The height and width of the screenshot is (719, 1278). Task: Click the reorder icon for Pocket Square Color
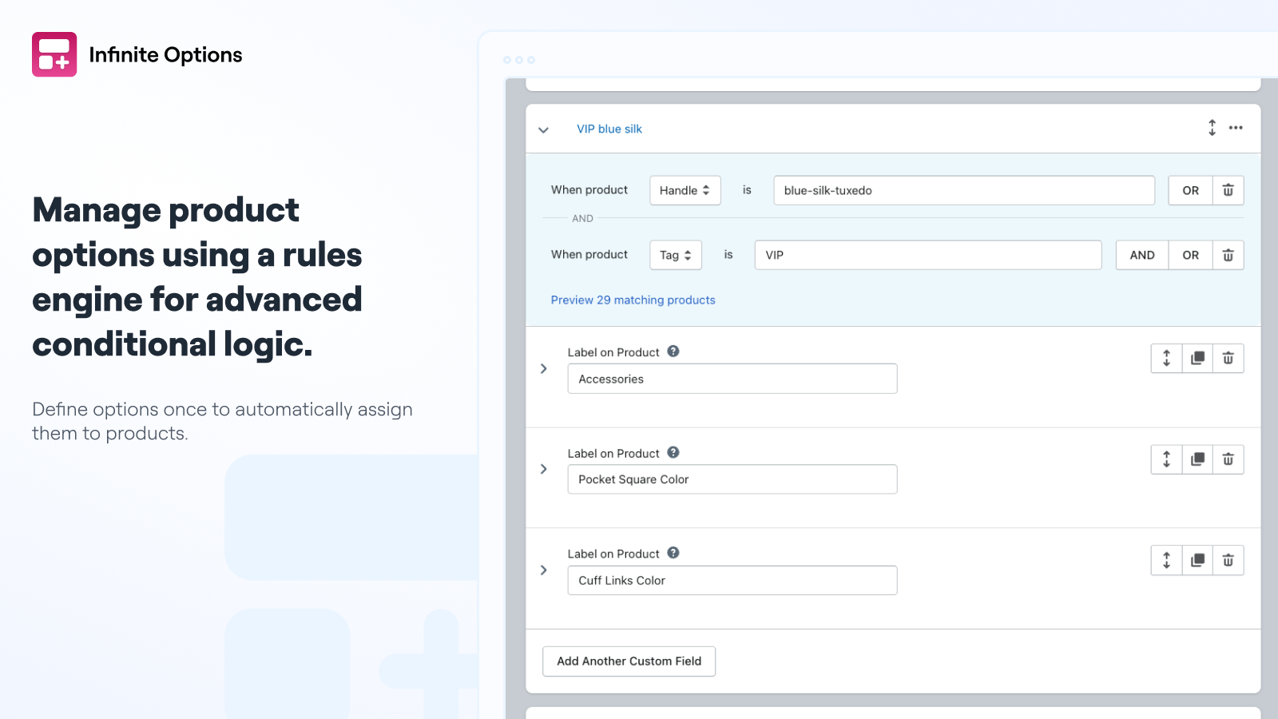pyautogui.click(x=1166, y=459)
